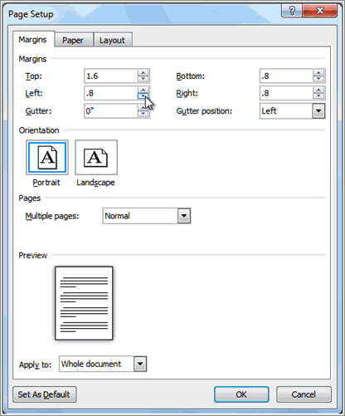
Task: Increase the Left margin with up arrow
Action: 143,90
